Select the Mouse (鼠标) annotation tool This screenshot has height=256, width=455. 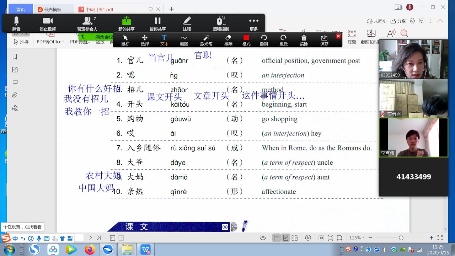click(x=125, y=40)
